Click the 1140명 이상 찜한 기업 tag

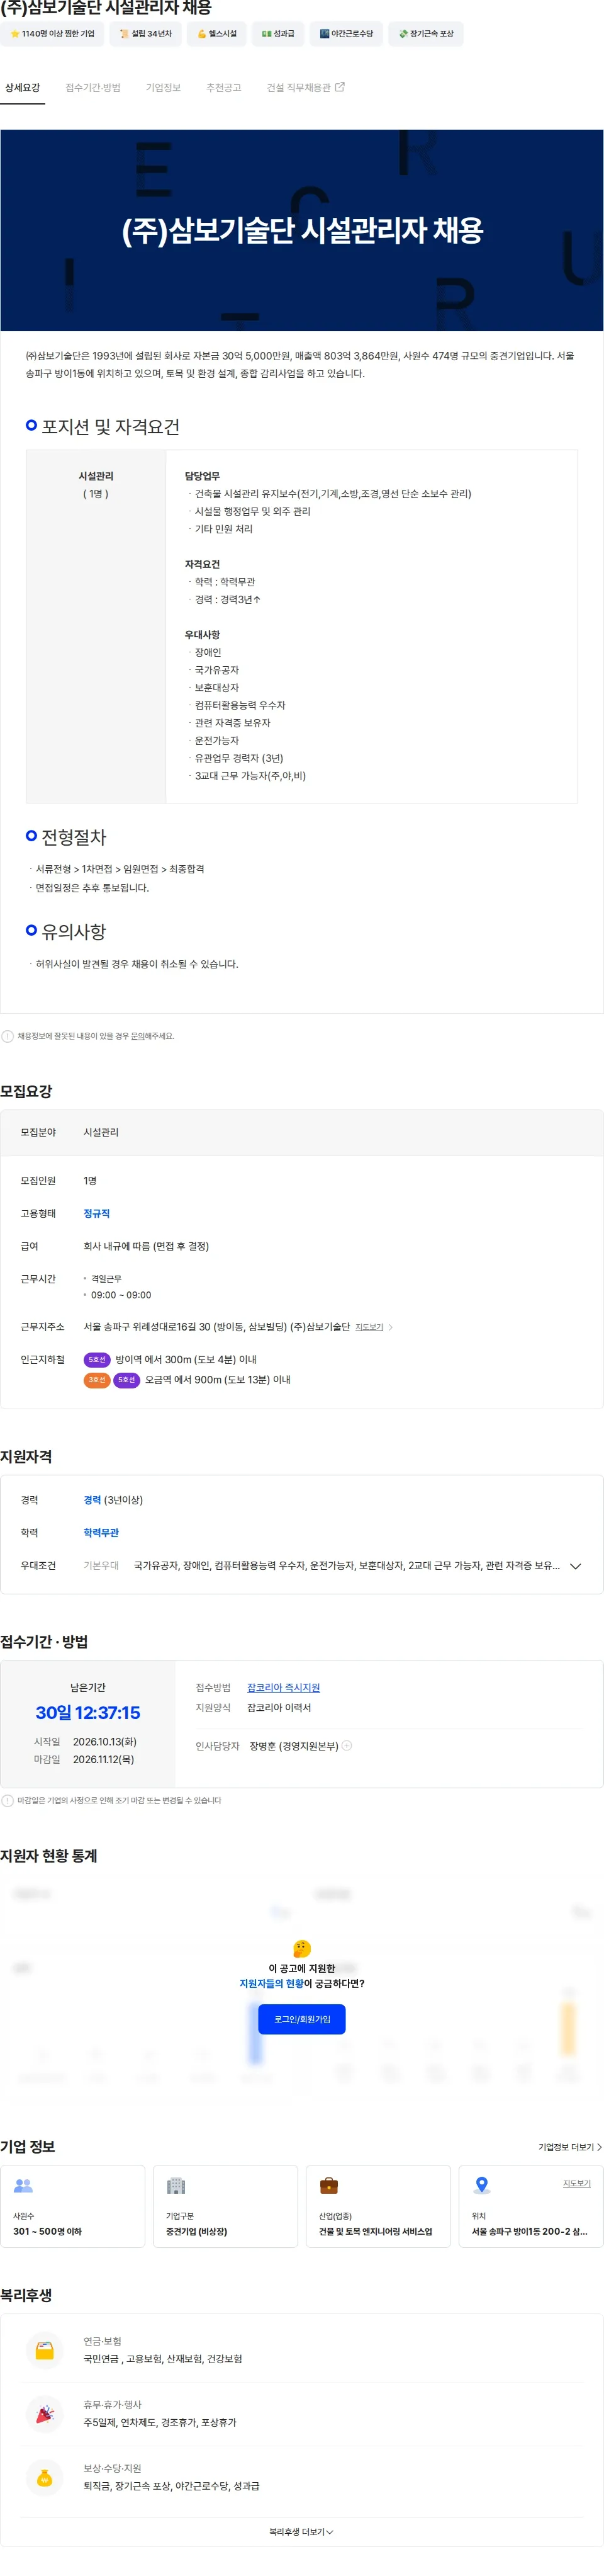[x=52, y=34]
